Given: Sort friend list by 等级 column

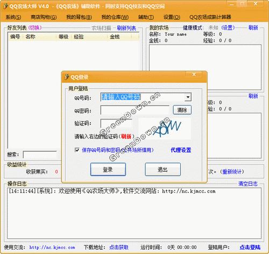Looking at the screenshot, I should [x=64, y=37].
